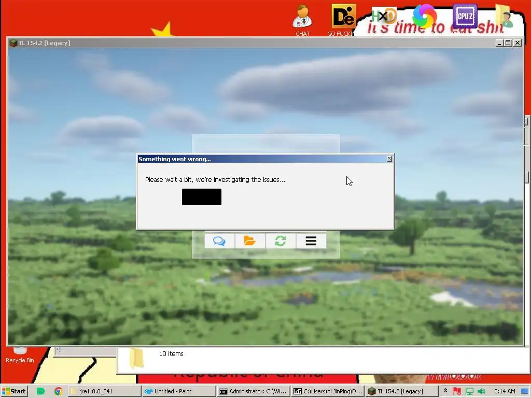
Task: Open the HxD hex editor desktop icon
Action: 384,16
